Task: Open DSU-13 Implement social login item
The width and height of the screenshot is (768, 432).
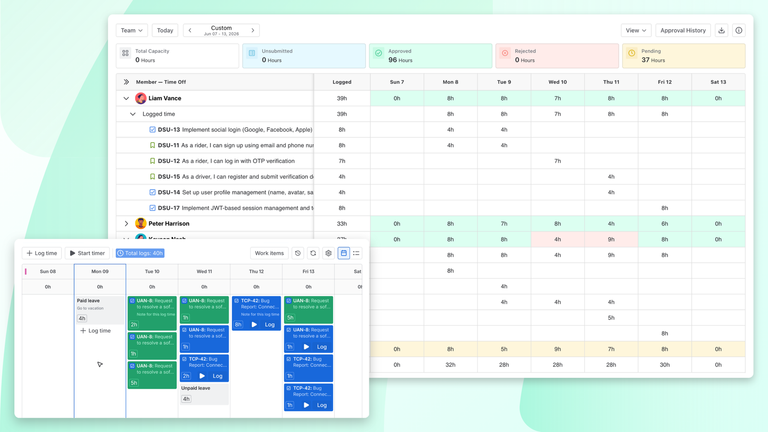Action: (235, 130)
